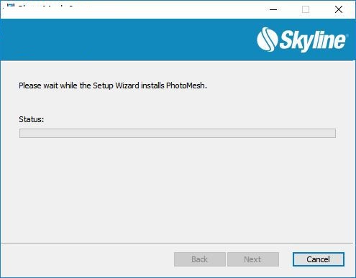This screenshot has height=278, width=356.
Task: Click the Skyline globe logo
Action: 267,40
